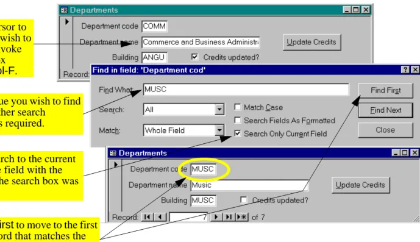The height and width of the screenshot is (242, 420).
Task: Click the upper Departments window title text
Action: [x=94, y=10]
